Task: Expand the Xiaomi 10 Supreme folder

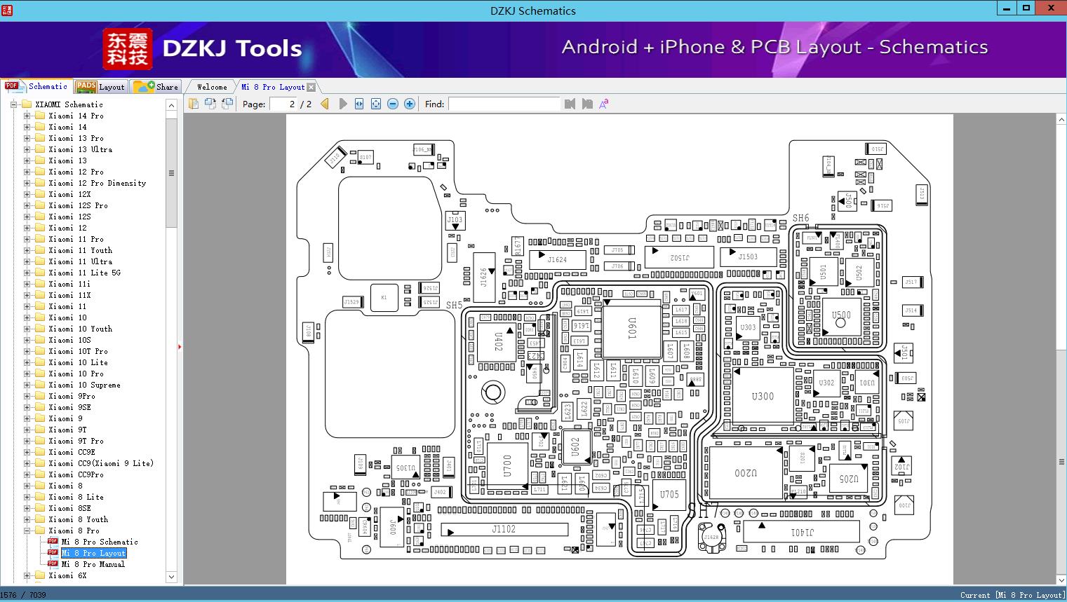Action: point(27,385)
